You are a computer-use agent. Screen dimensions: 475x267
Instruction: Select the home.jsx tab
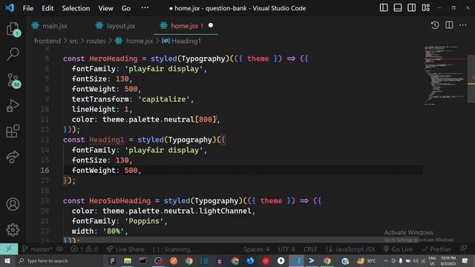pos(186,26)
